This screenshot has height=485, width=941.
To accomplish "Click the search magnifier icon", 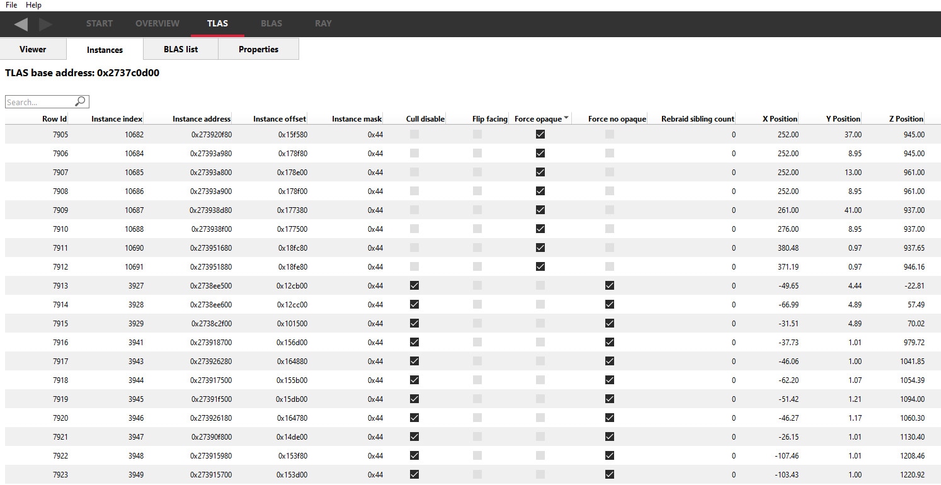I will (x=80, y=101).
